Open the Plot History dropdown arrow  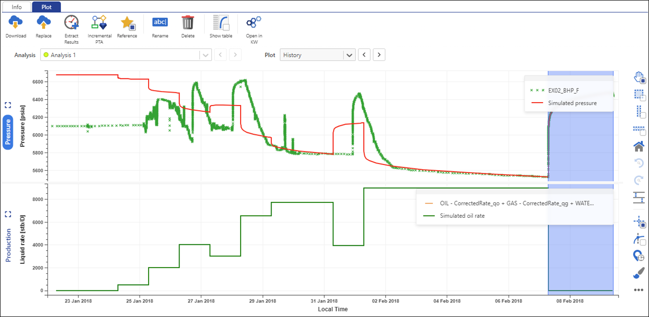coord(349,55)
